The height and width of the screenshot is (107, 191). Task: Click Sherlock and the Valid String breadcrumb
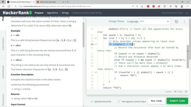87,13
